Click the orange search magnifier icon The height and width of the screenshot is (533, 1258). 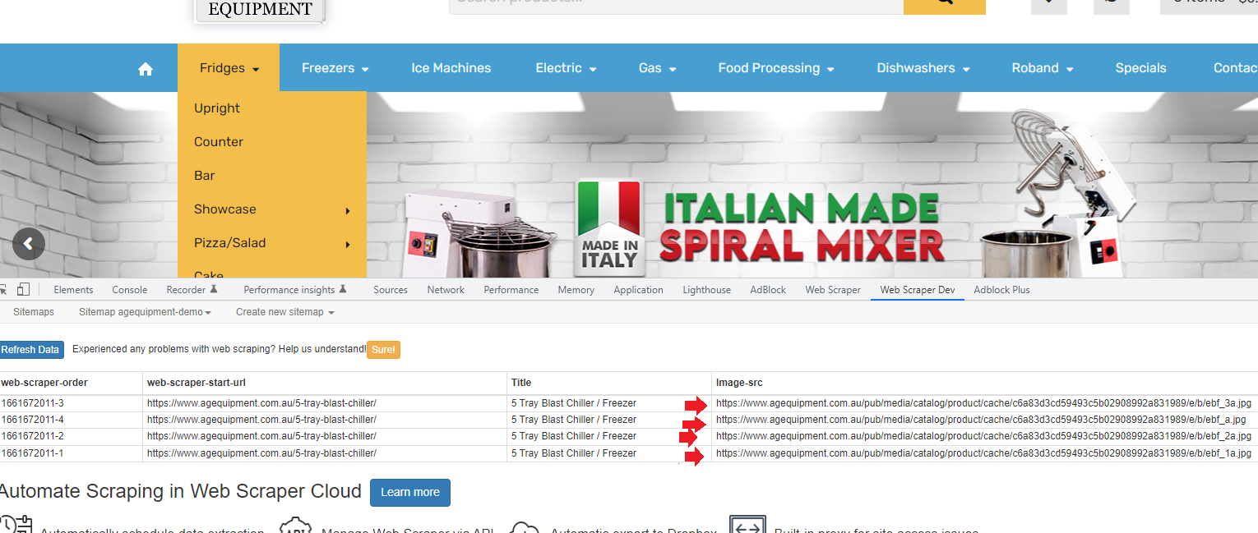(x=944, y=7)
